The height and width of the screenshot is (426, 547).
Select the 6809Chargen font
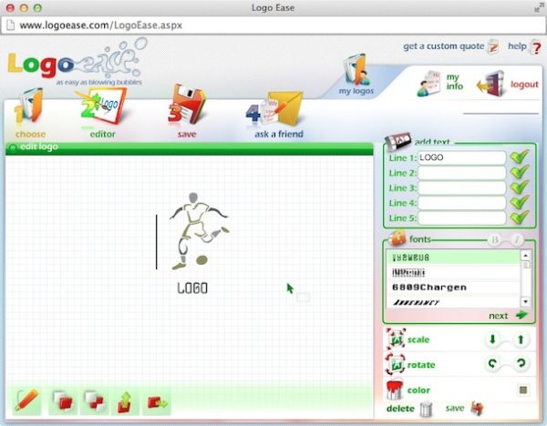click(429, 287)
